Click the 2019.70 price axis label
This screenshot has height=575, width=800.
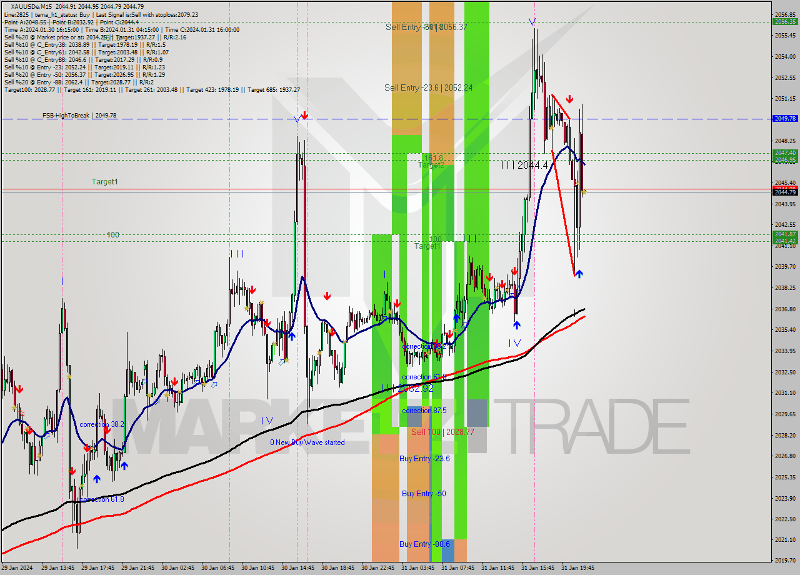785,561
